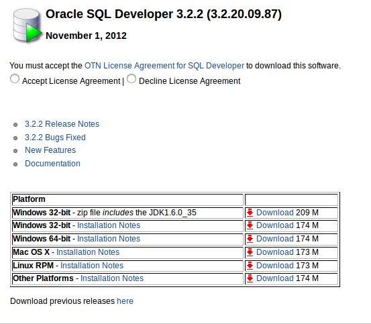Open the New Features link
The width and height of the screenshot is (371, 324).
point(50,150)
